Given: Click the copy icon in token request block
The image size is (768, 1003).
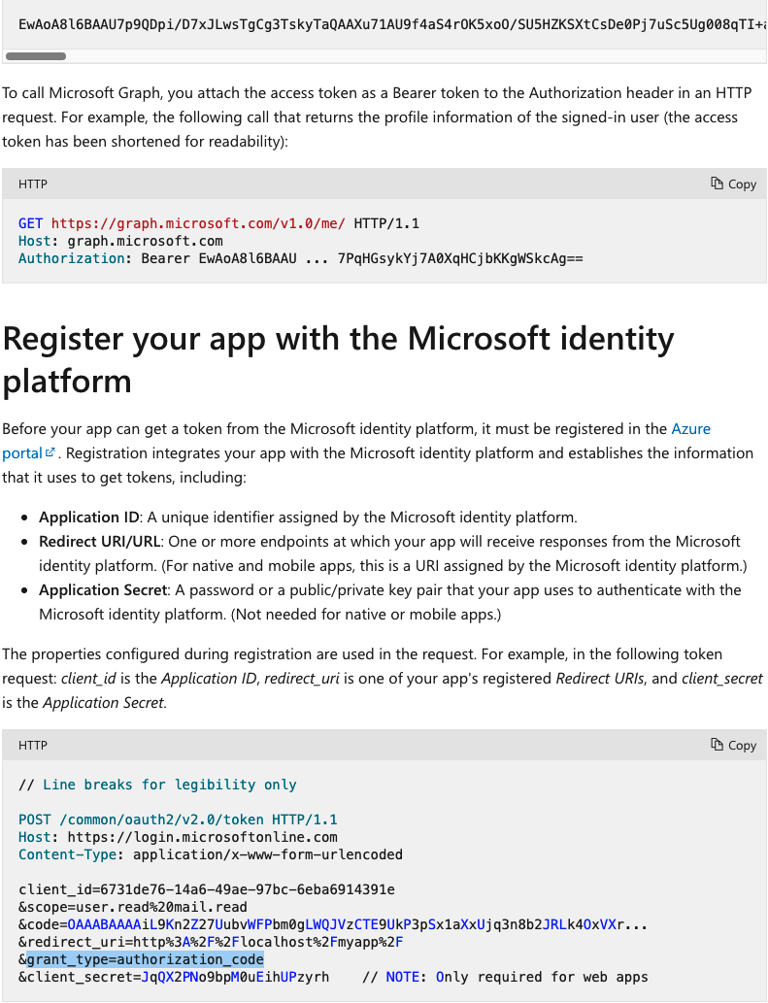Looking at the screenshot, I should [717, 745].
